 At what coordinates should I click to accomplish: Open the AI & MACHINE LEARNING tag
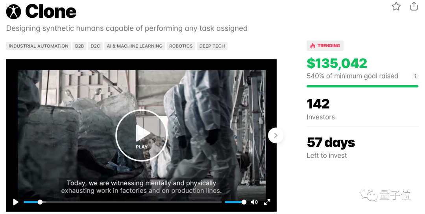click(135, 46)
